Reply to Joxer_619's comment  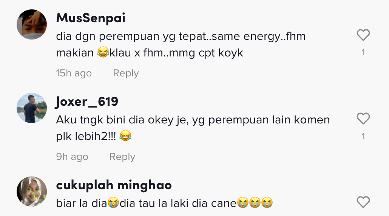[122, 157]
